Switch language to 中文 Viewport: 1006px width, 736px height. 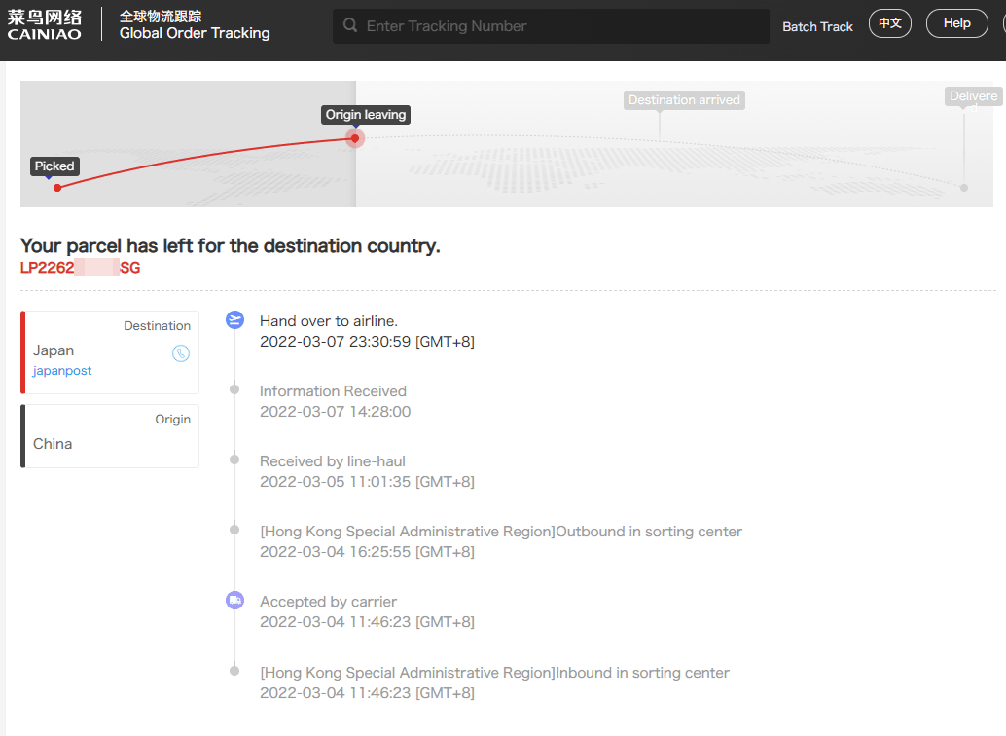[889, 23]
